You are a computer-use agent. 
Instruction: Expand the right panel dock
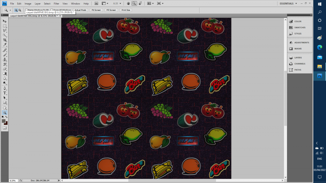point(311,15)
